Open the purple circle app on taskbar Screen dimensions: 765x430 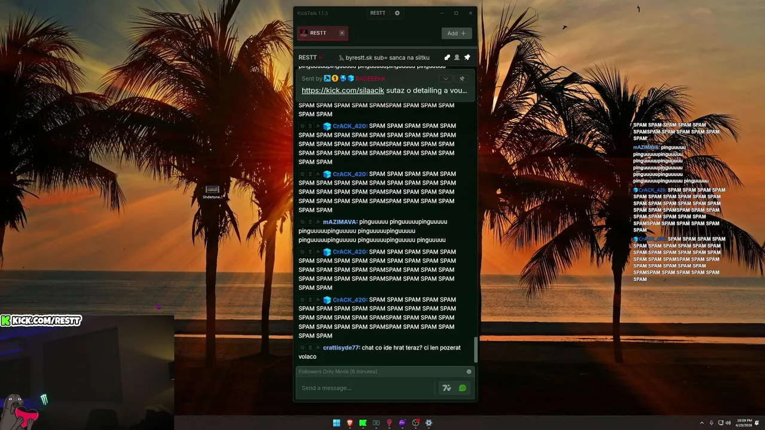(402, 423)
